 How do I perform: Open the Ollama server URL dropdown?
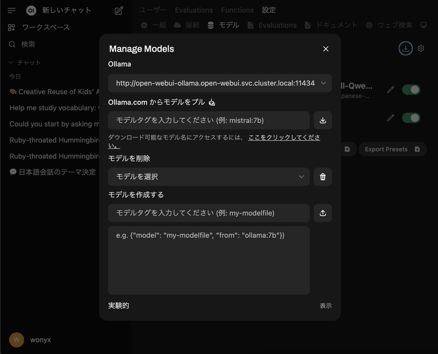(220, 83)
